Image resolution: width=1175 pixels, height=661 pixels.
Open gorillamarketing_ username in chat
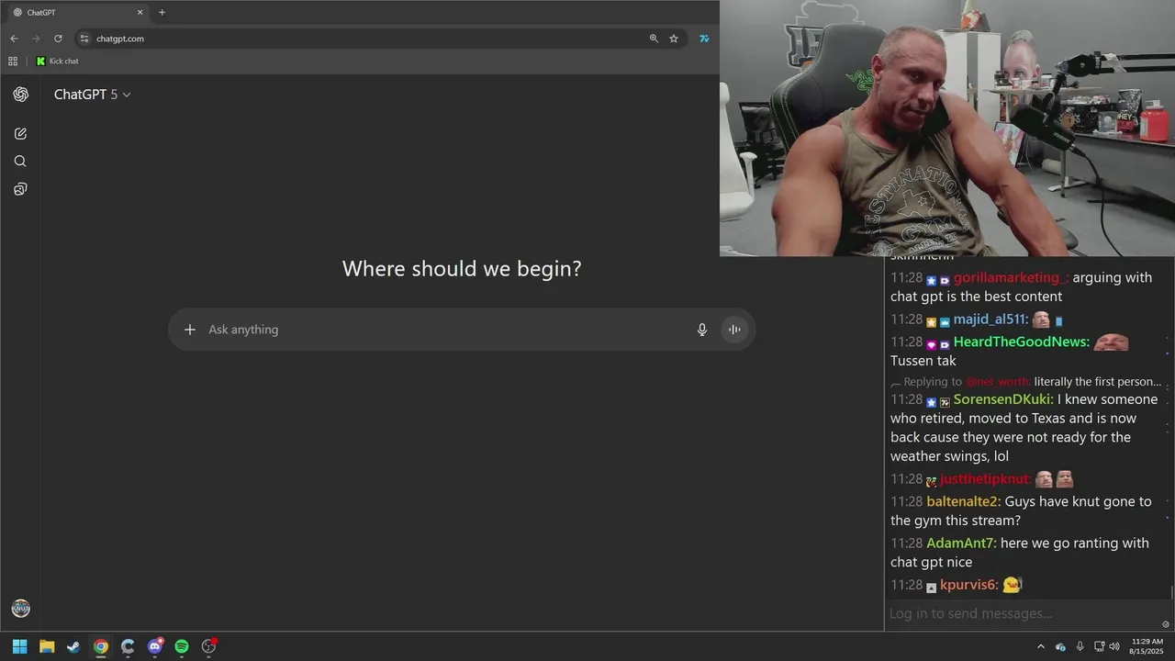coord(1011,277)
